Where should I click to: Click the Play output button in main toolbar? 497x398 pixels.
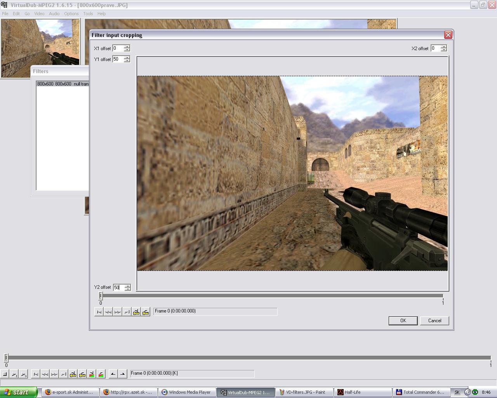coord(24,374)
